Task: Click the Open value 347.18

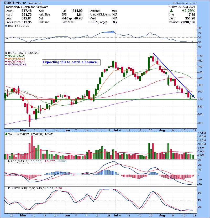Action: pos(27,11)
